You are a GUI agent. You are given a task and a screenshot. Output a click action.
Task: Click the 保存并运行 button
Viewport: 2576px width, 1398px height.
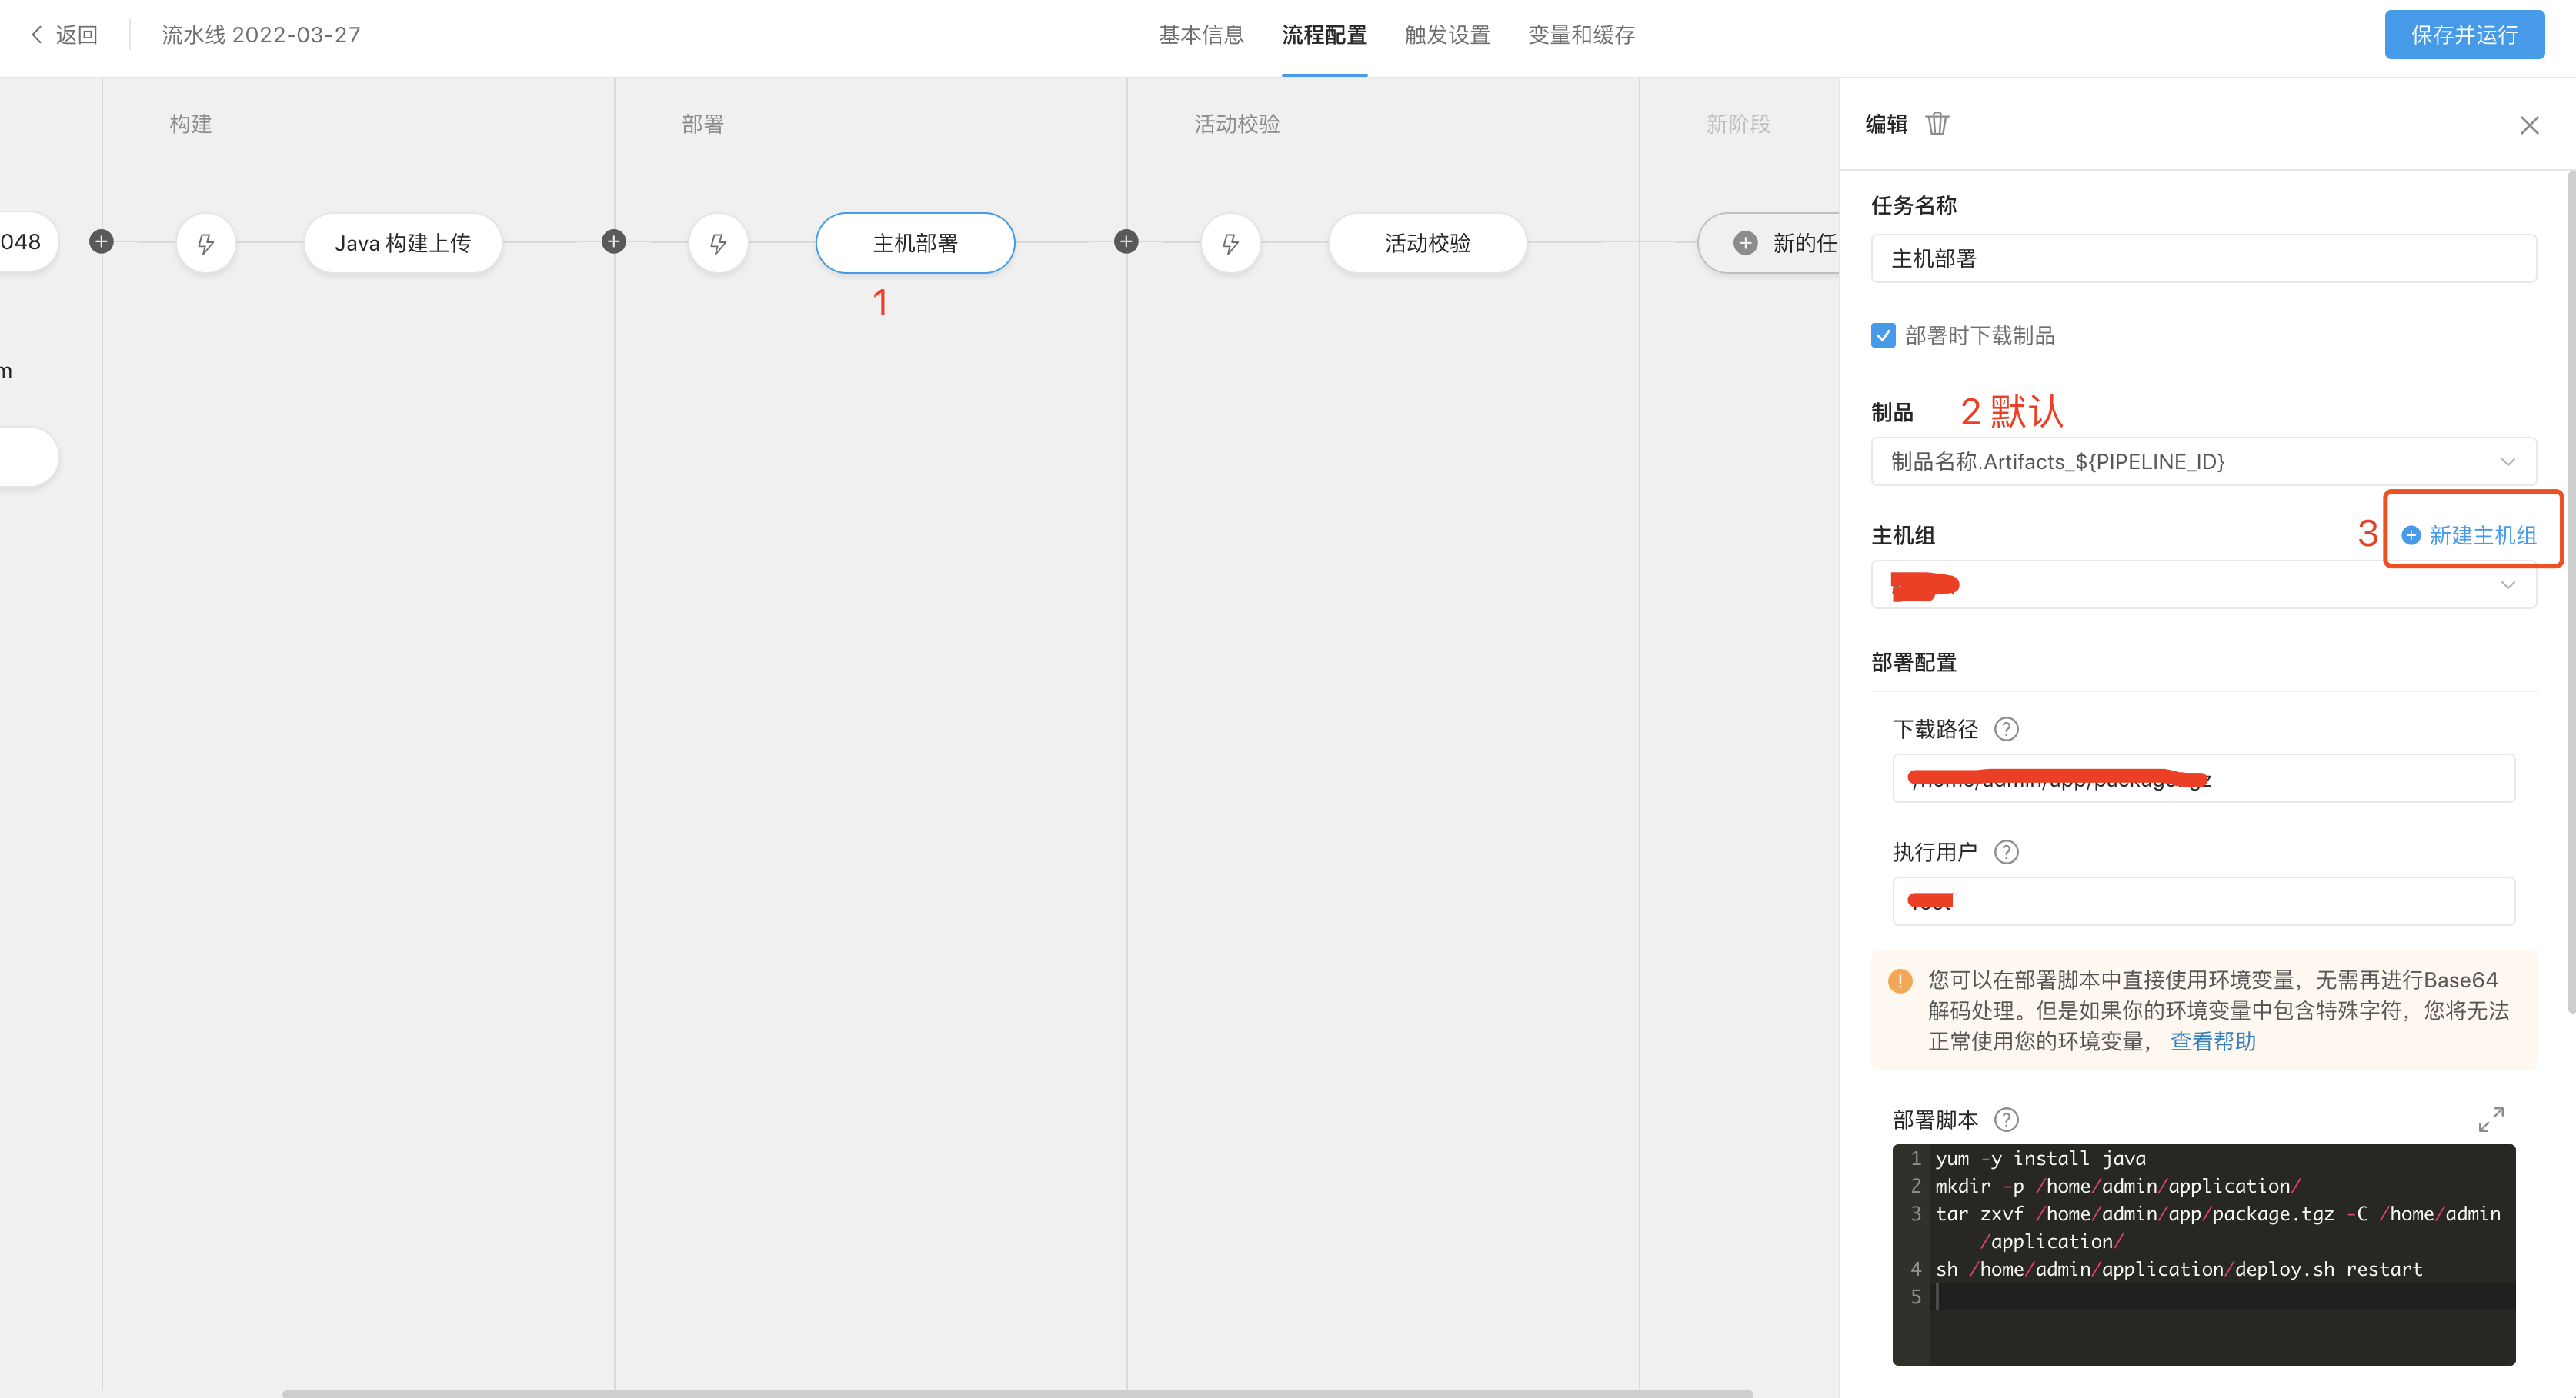click(x=2463, y=35)
